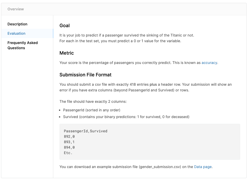Image resolution: width=249 pixels, height=181 pixels.
Task: Click the Goal heading
Action: pyautogui.click(x=65, y=26)
